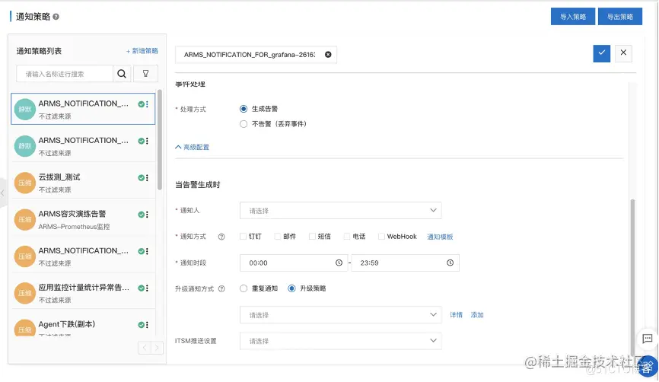Open more options for Agent下跌(副本) policy
Image resolution: width=659 pixels, height=382 pixels.
tap(147, 325)
